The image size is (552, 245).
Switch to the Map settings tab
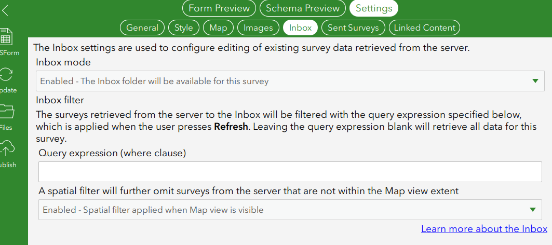[x=218, y=28]
